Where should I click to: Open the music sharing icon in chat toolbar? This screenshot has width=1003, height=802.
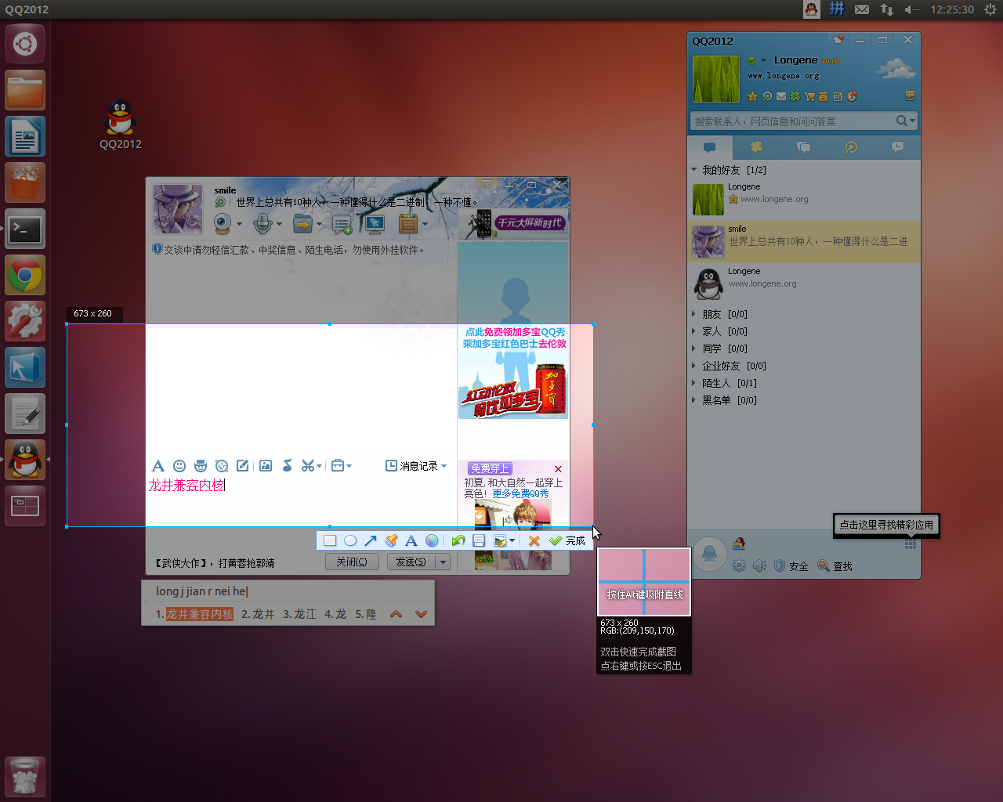(x=287, y=466)
